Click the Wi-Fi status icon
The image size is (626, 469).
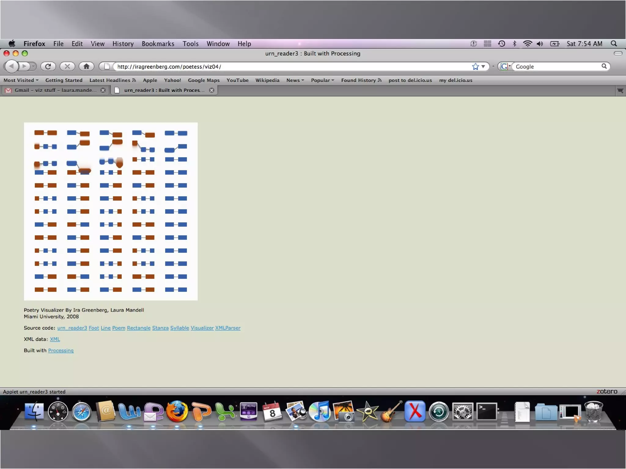click(527, 44)
